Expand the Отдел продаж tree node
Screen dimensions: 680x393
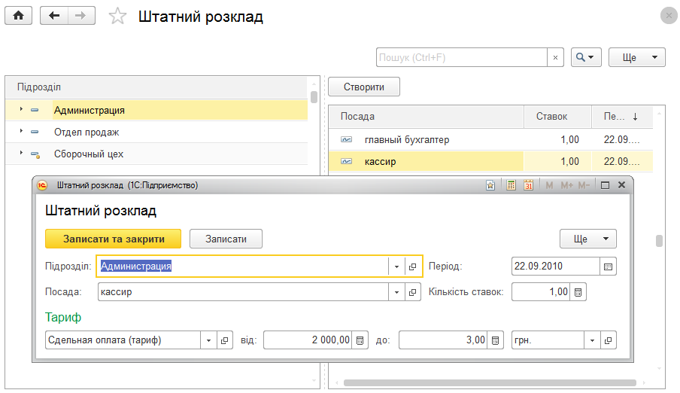pos(21,131)
